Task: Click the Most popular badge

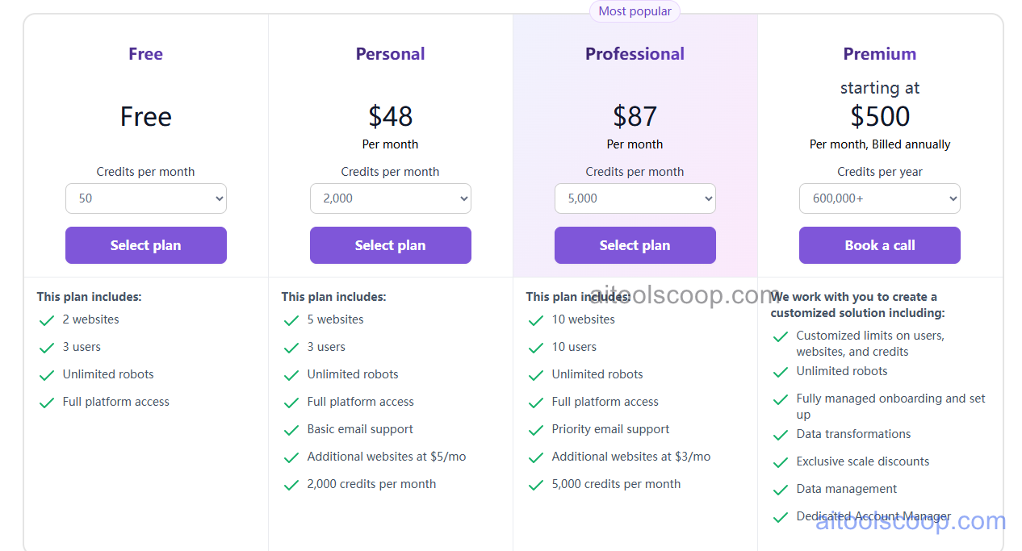Action: pyautogui.click(x=635, y=10)
